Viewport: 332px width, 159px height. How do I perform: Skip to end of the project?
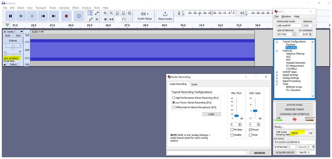[x=54, y=16]
